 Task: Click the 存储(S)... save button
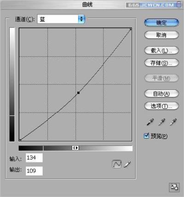coord(161,63)
